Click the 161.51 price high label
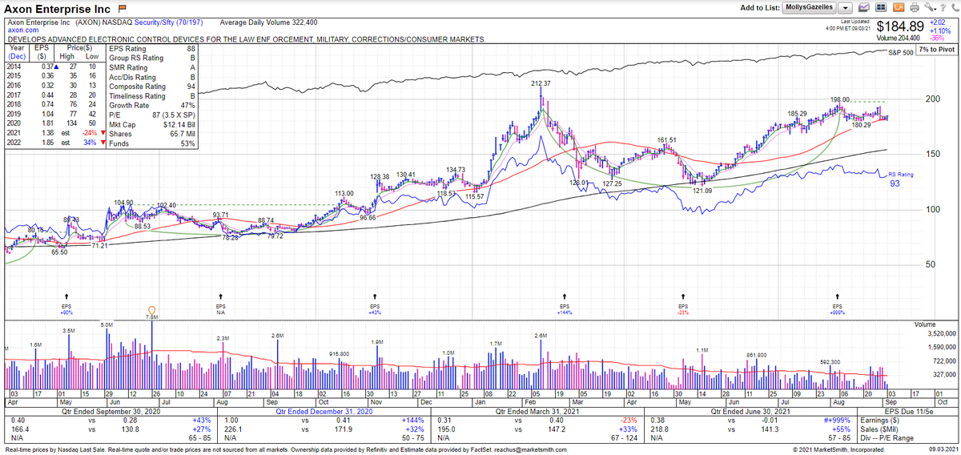The width and height of the screenshot is (961, 455). point(667,140)
